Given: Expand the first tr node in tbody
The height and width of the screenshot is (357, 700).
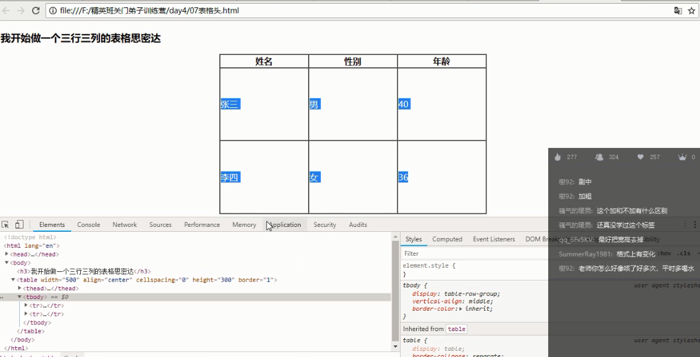Looking at the screenshot, I should pos(26,305).
